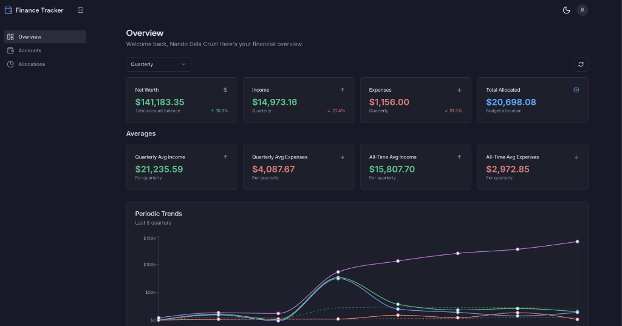Open the Allocations page in the sidebar
The width and height of the screenshot is (622, 326).
pyautogui.click(x=45, y=64)
